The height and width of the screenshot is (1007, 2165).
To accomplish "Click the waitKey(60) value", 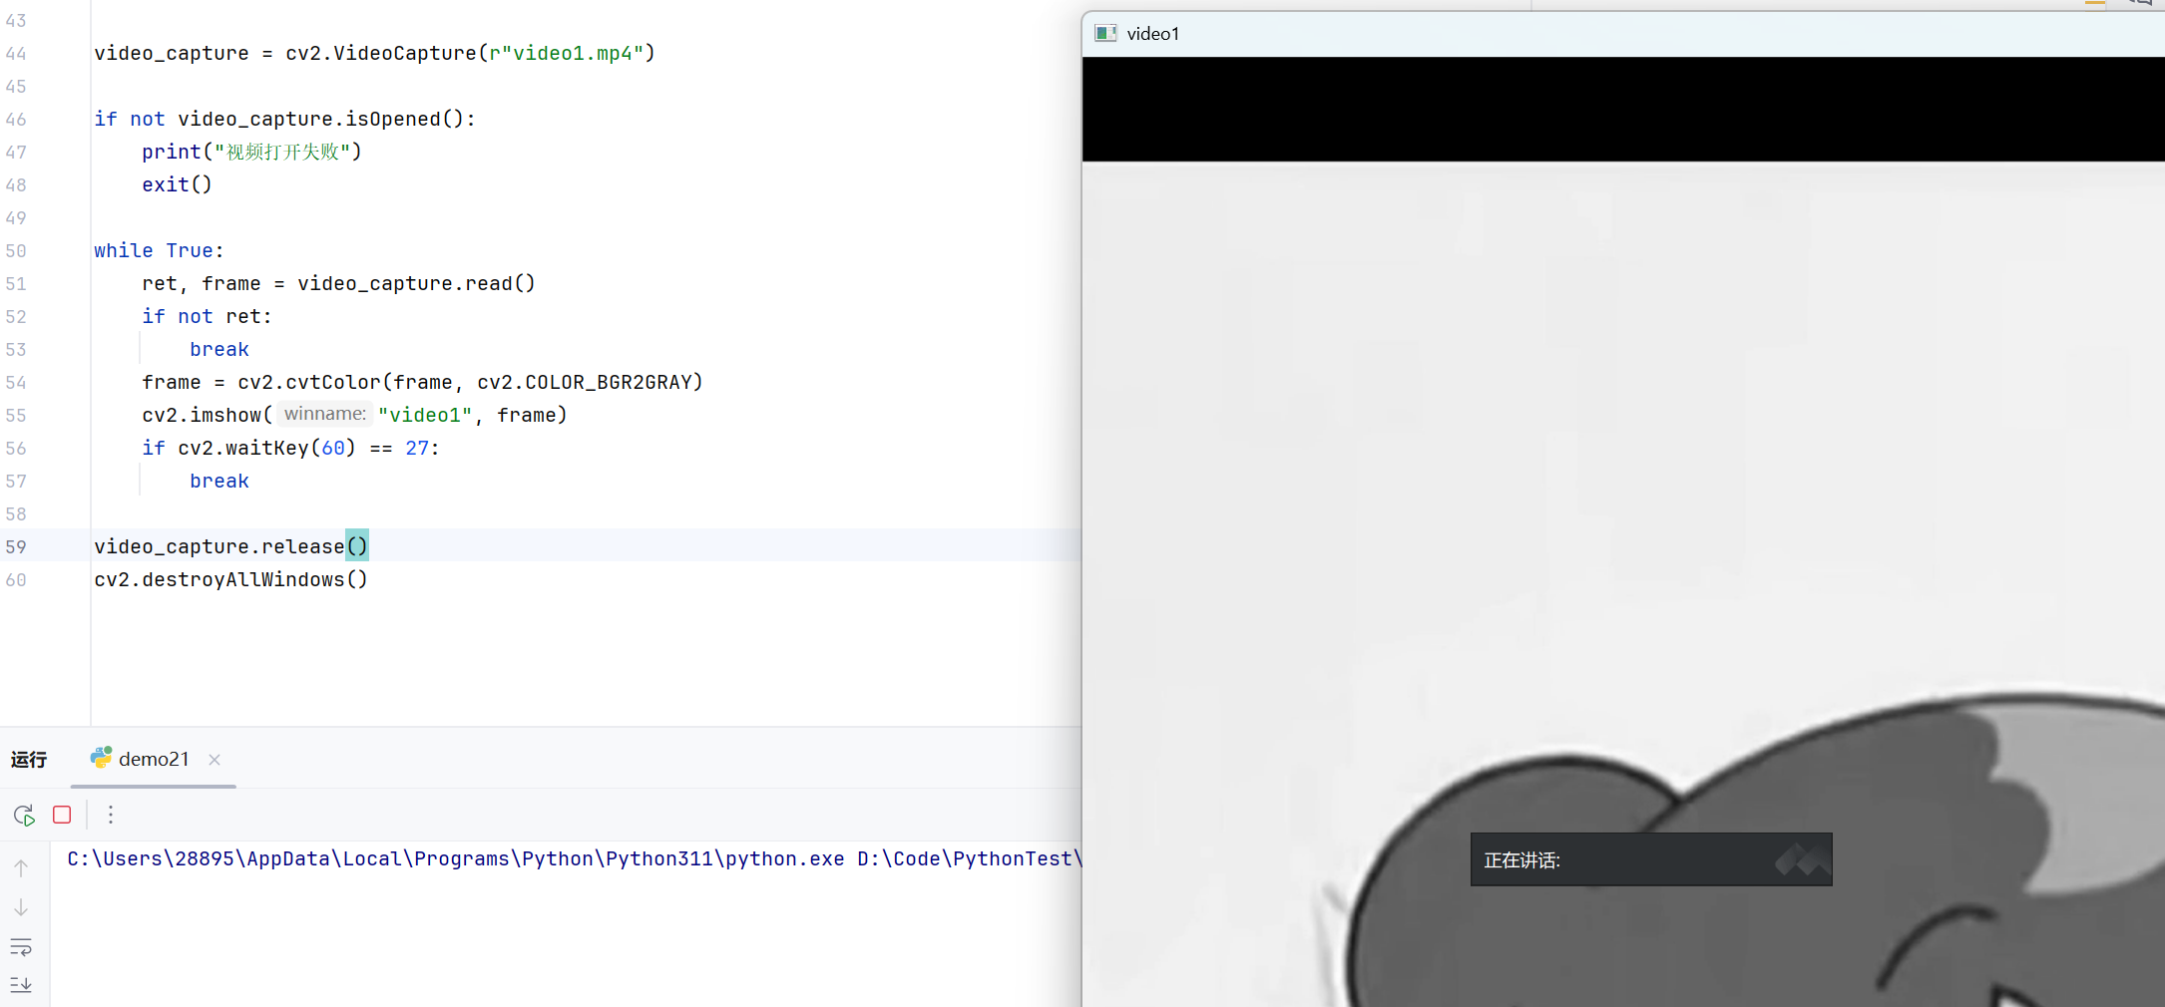I will 333,448.
